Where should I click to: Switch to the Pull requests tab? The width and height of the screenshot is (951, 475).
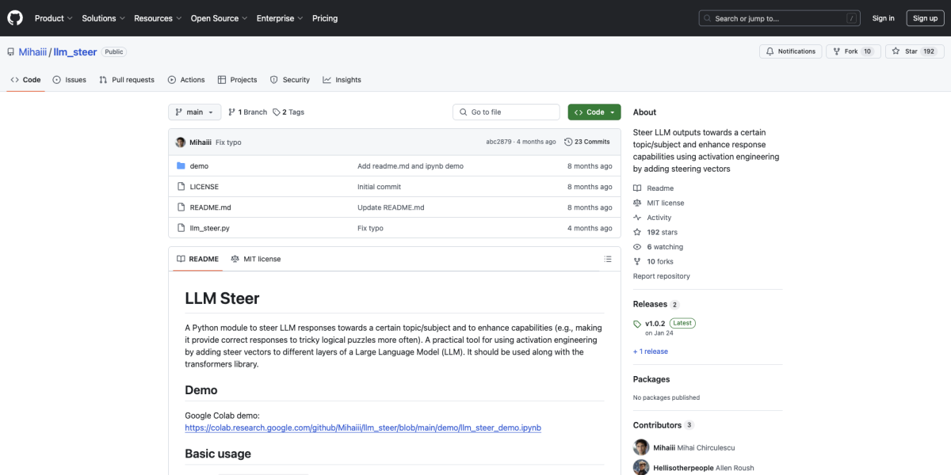127,80
